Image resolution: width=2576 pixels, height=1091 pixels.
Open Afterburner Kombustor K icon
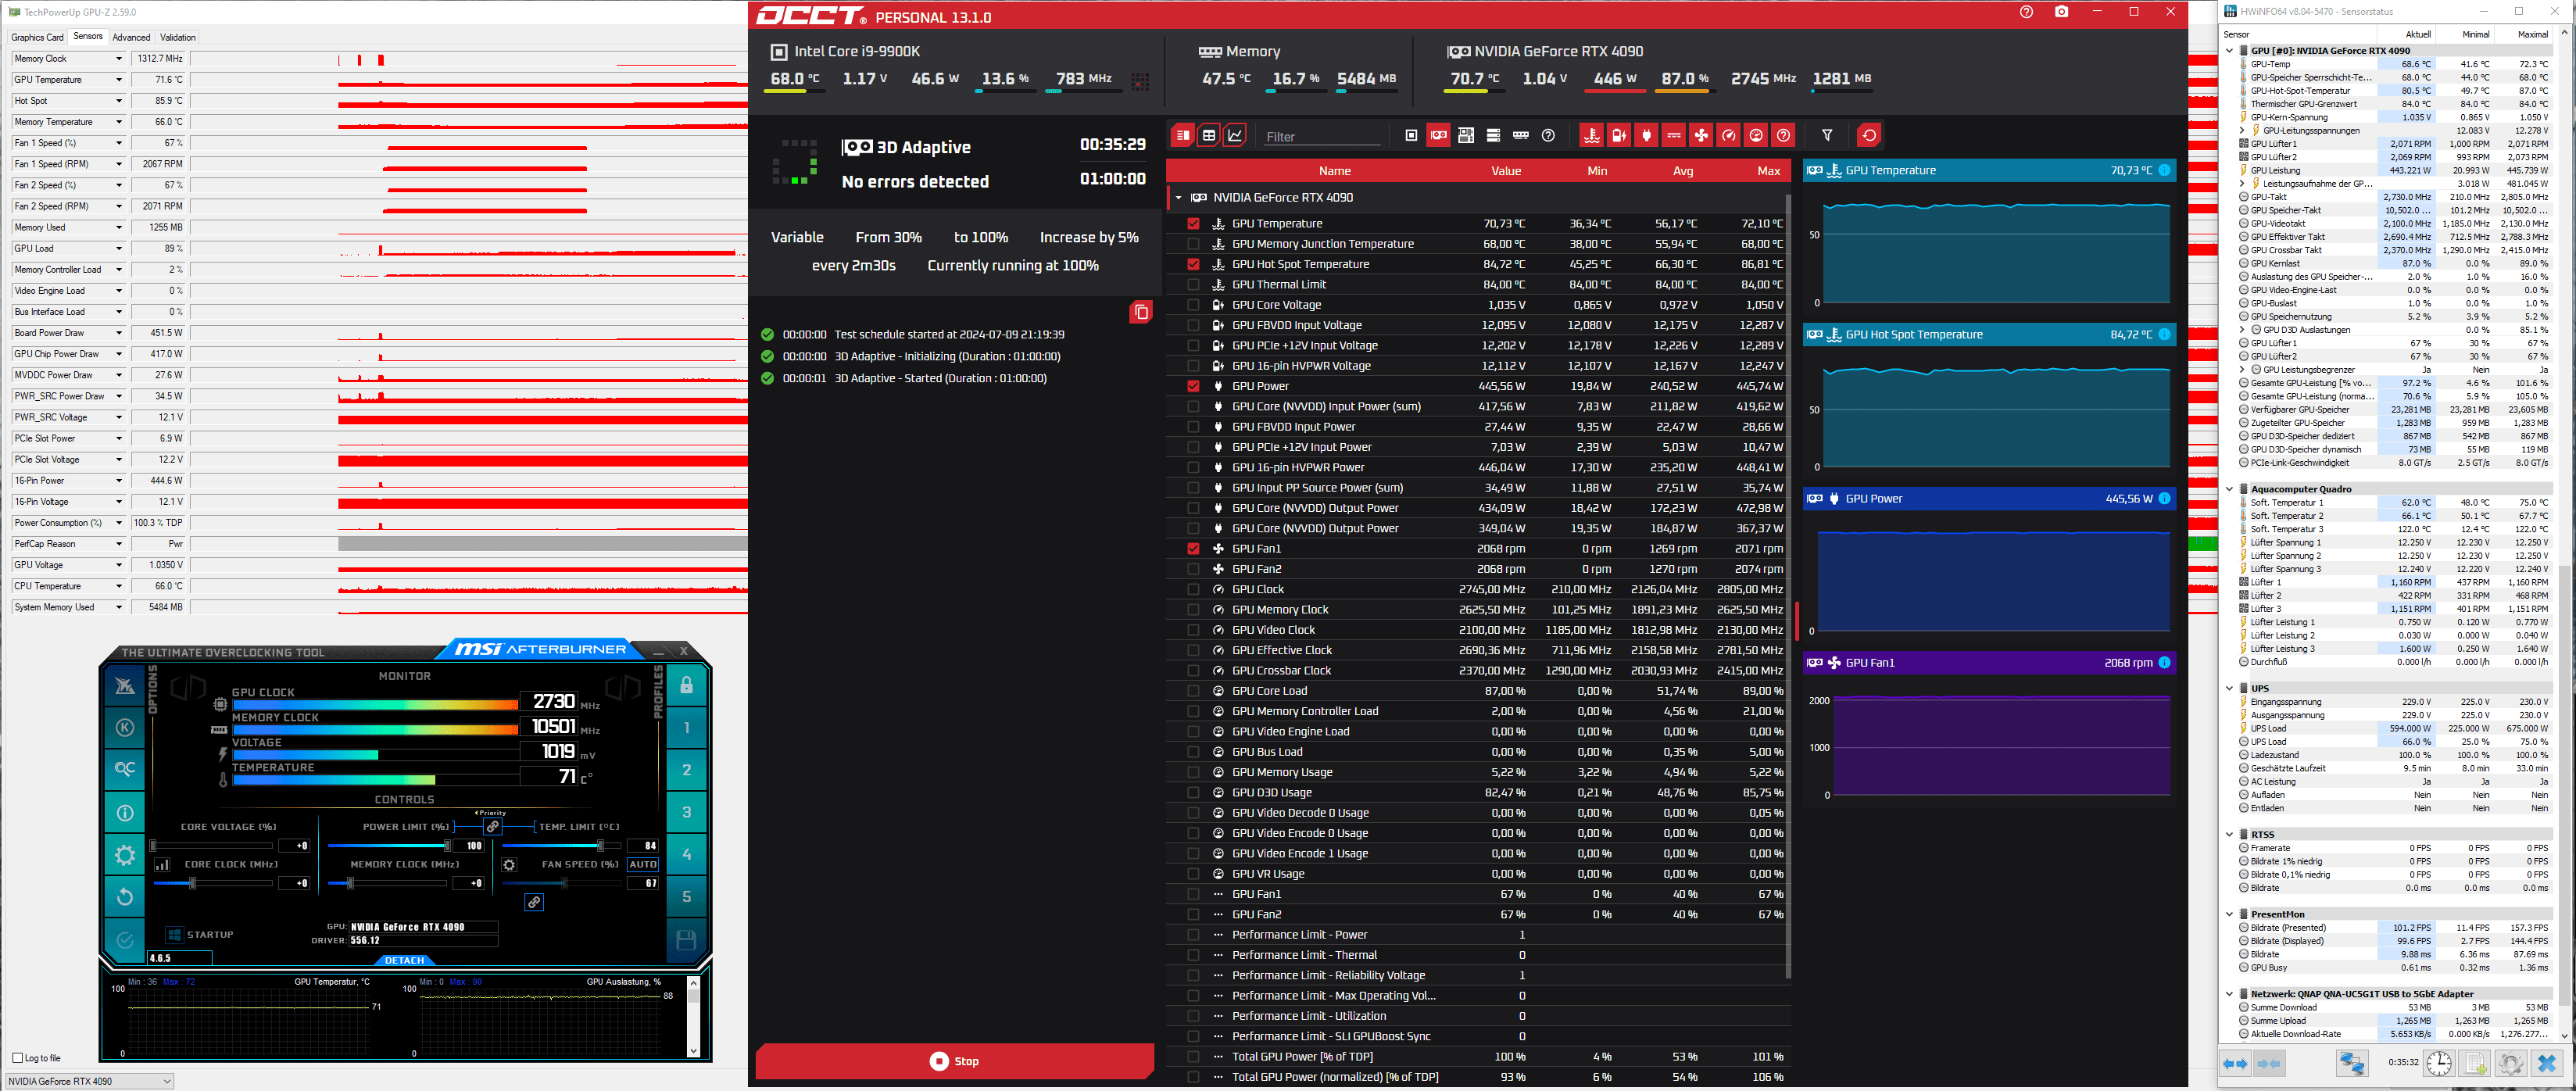(125, 727)
